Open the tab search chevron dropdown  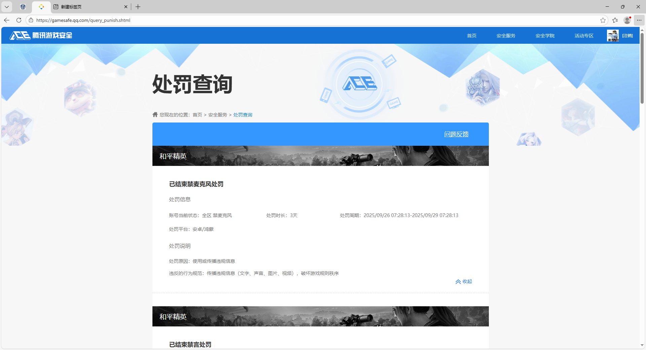click(x=6, y=7)
